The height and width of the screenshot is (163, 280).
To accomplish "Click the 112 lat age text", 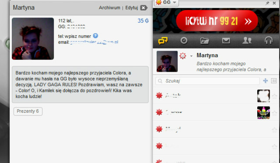I will coord(66,21).
